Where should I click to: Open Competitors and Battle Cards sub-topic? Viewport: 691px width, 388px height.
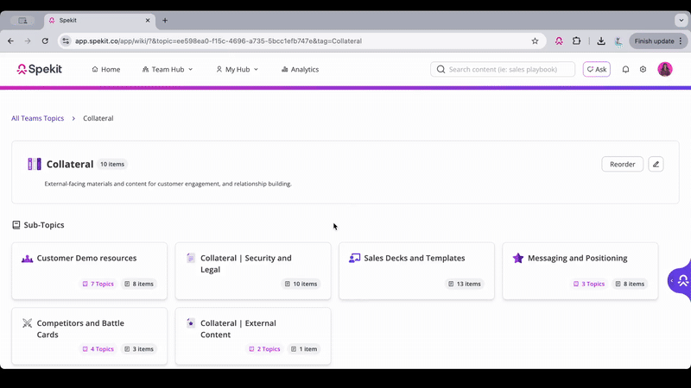[x=90, y=336]
